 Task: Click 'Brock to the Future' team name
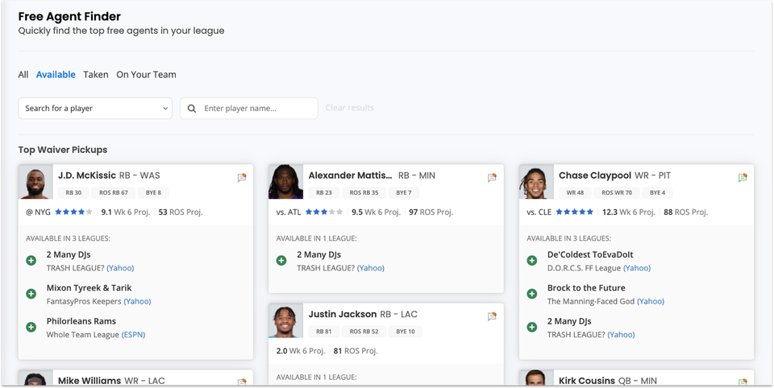coord(586,287)
